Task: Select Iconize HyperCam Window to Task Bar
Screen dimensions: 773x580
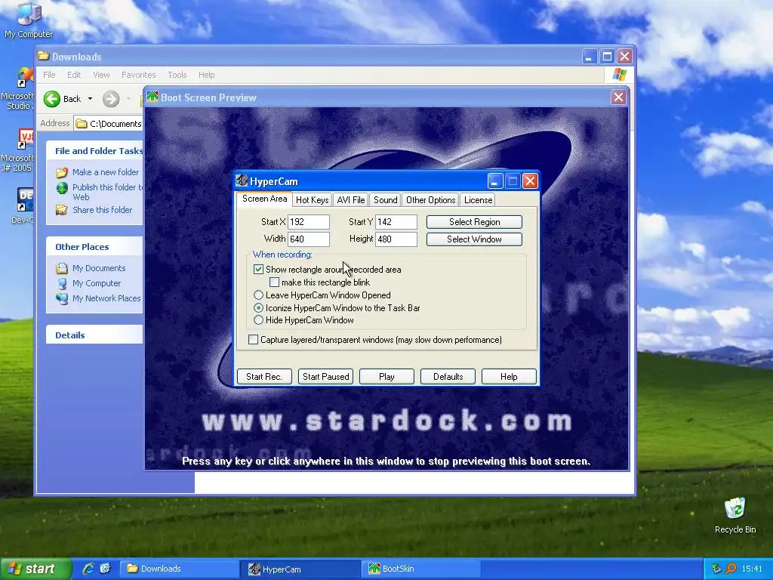Action: (x=258, y=308)
